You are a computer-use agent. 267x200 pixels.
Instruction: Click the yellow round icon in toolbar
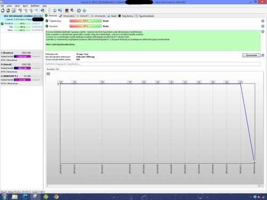pyautogui.click(x=8, y=11)
